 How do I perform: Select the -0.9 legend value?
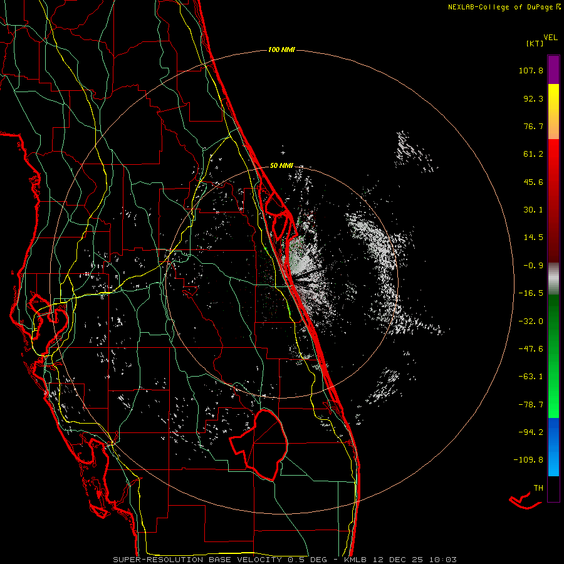[x=533, y=266]
